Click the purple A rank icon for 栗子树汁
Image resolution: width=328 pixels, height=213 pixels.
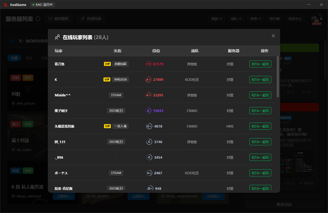148,111
